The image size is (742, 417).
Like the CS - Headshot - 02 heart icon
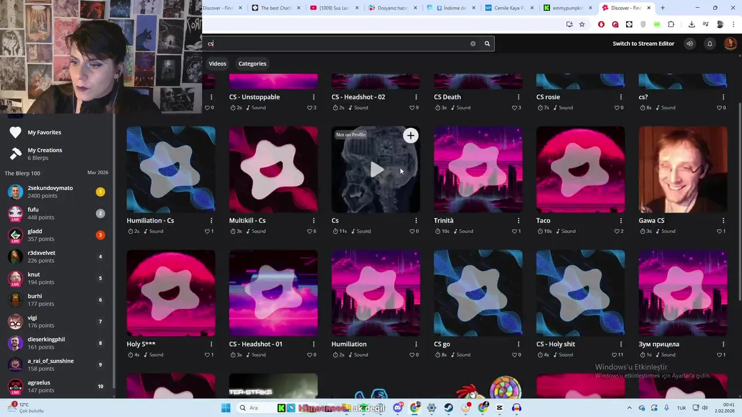click(412, 108)
